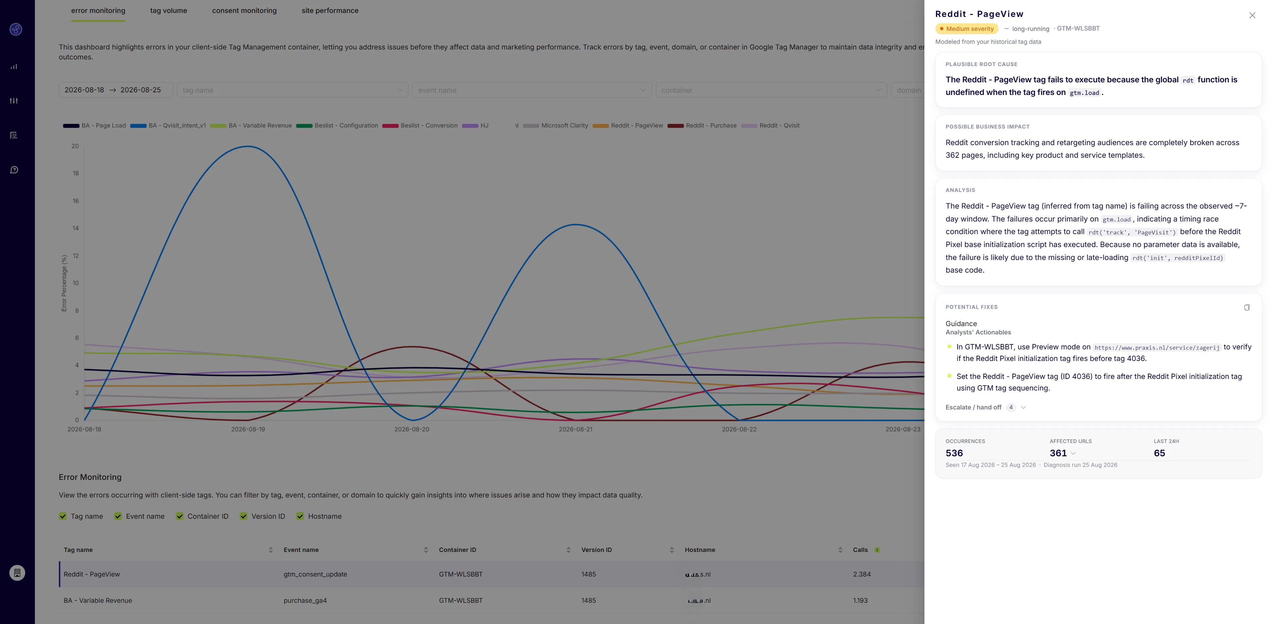1269x624 pixels.
Task: Toggle Reddit - Purchase legend entry
Action: point(702,126)
